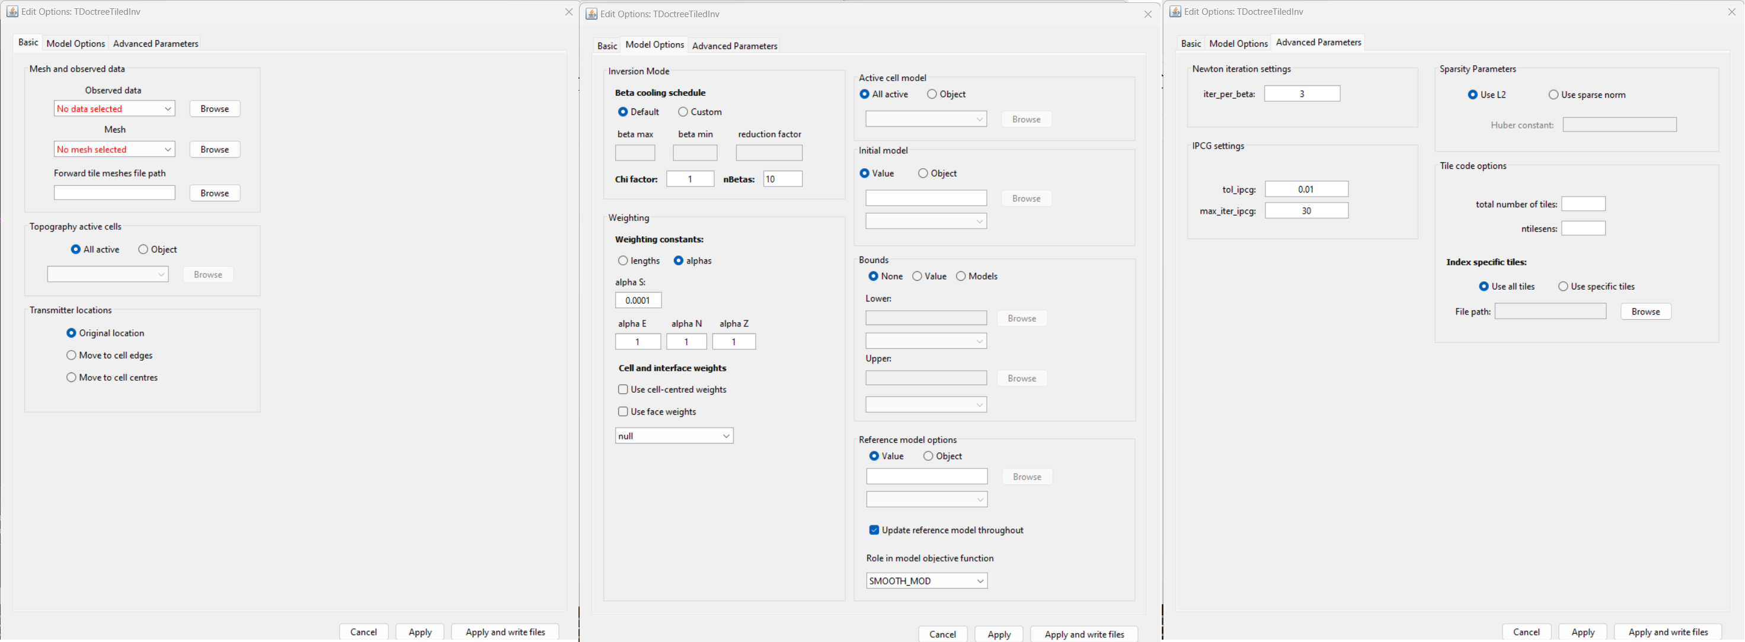1745x642 pixels.
Task: Click the alpha S input field
Action: pyautogui.click(x=638, y=300)
